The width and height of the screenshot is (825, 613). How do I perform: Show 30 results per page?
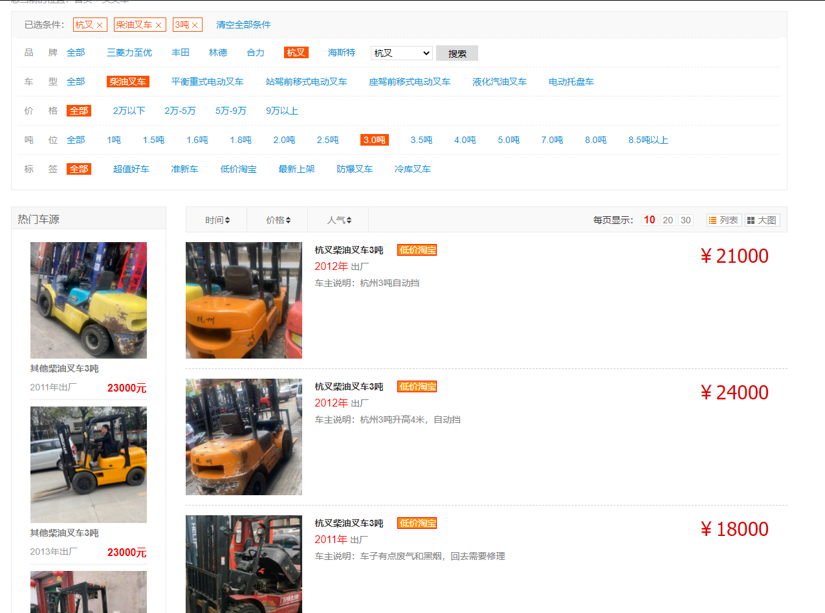click(x=685, y=219)
